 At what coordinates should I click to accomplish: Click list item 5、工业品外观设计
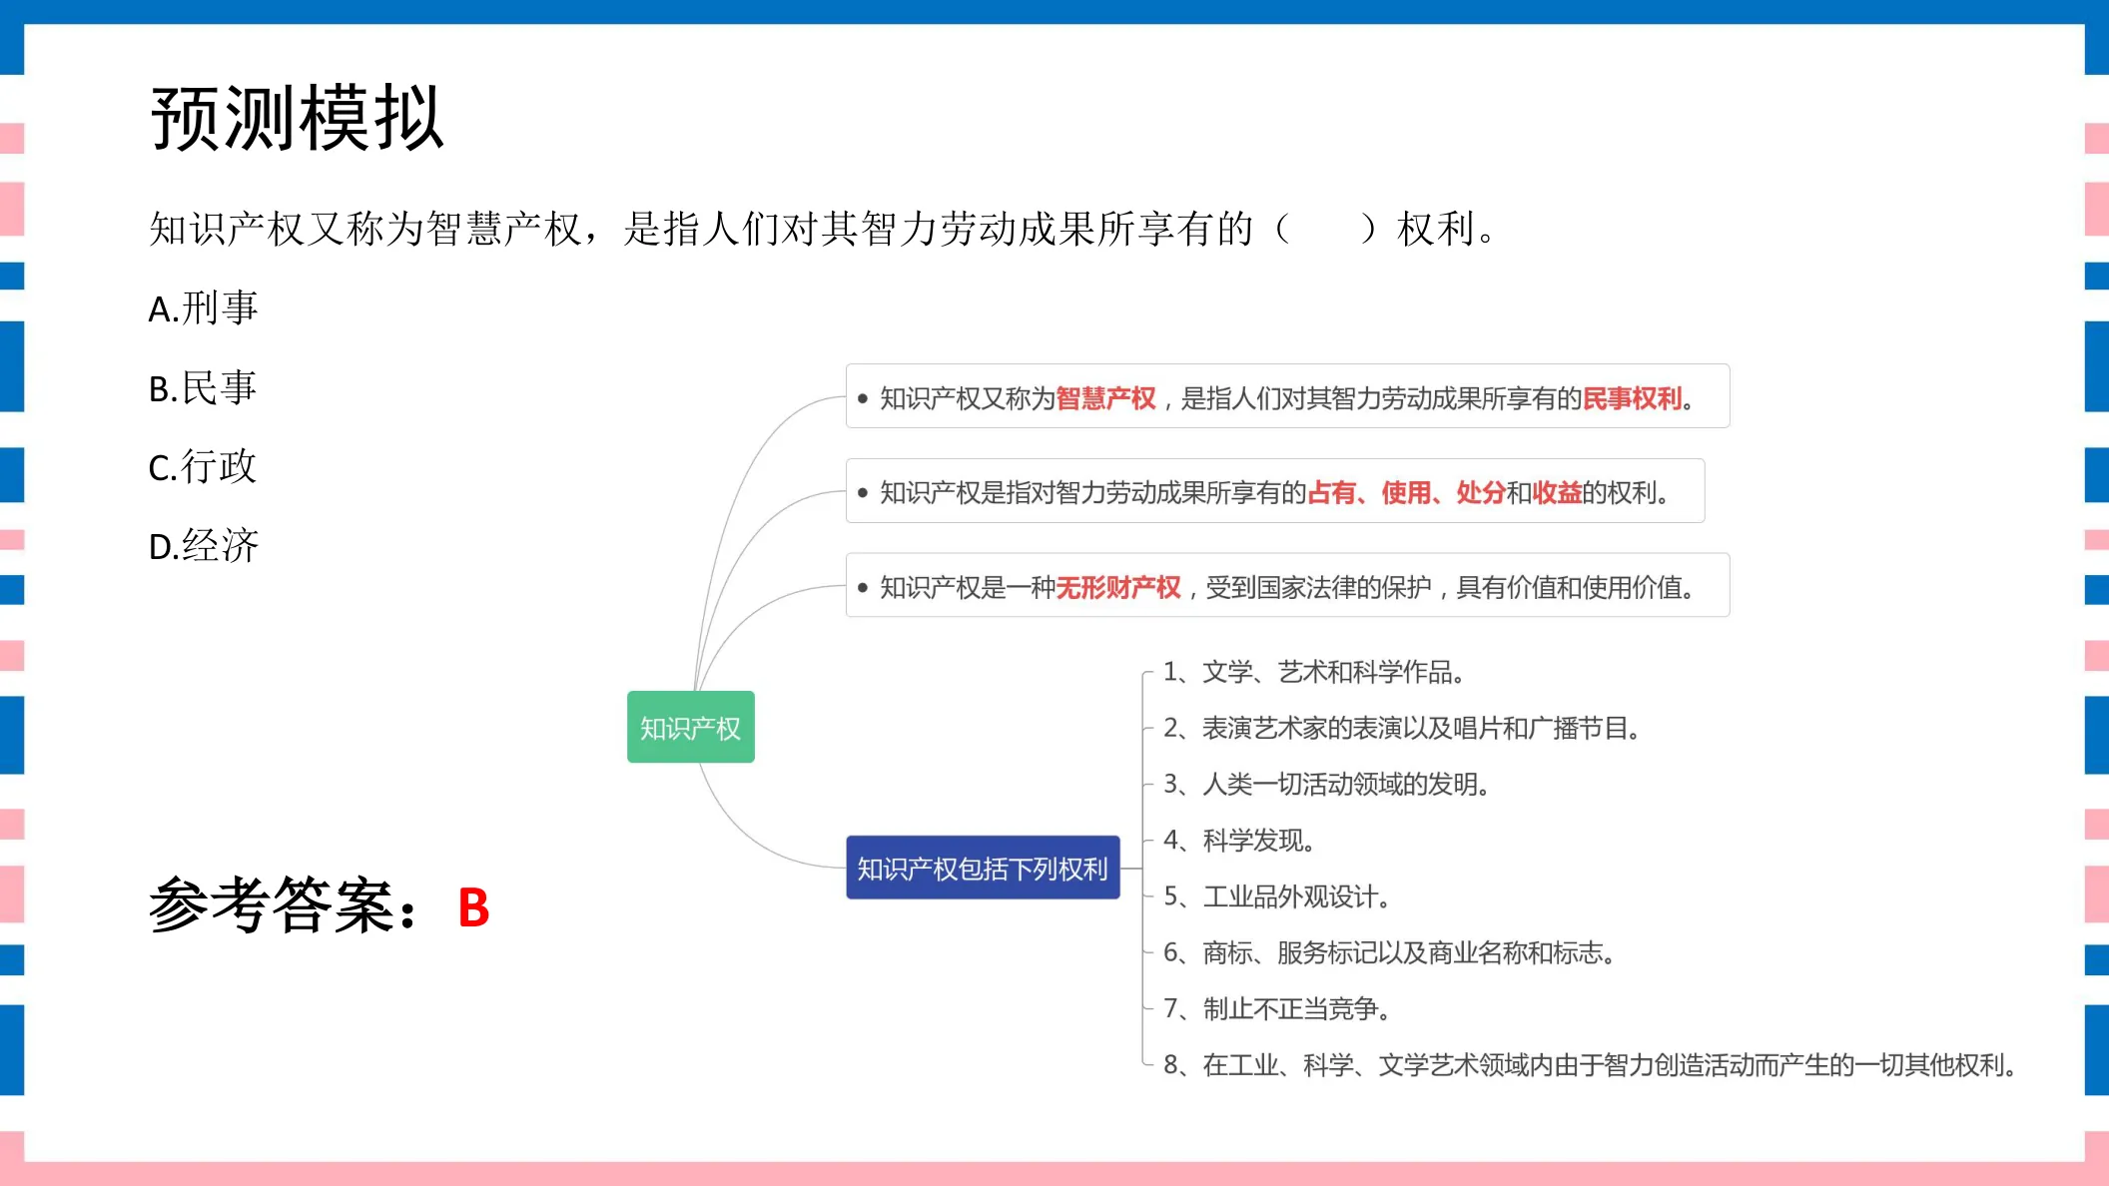pyautogui.click(x=1277, y=896)
